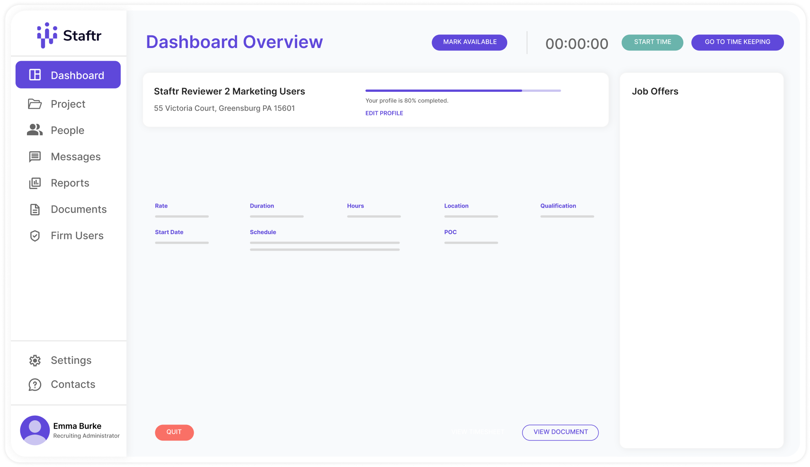
Task: Click the 00:00:00 timer display
Action: pyautogui.click(x=577, y=43)
